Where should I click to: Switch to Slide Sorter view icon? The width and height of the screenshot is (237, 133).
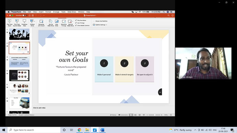tap(135, 115)
